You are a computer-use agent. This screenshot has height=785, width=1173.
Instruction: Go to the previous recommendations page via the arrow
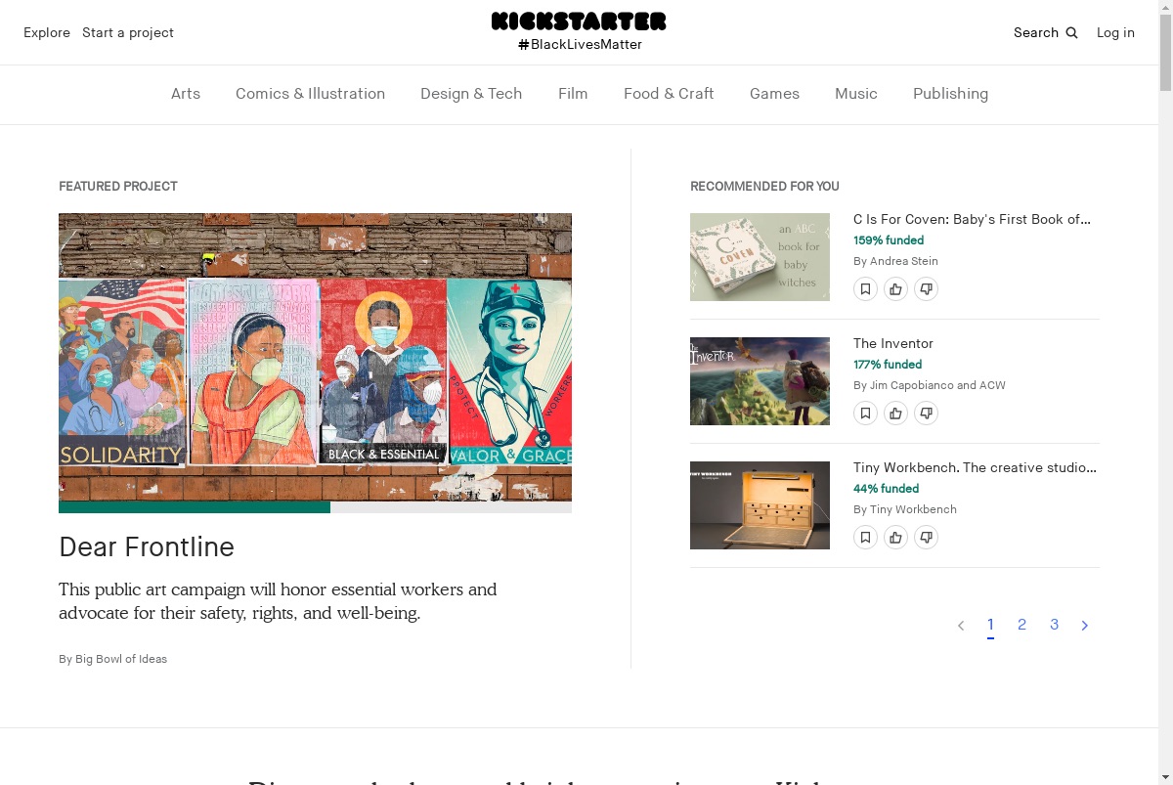pyautogui.click(x=961, y=626)
